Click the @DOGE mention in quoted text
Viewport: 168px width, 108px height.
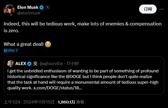(x=74, y=77)
